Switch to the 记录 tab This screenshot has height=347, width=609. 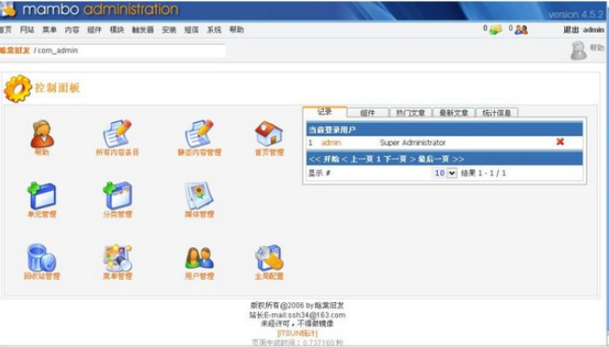(325, 112)
